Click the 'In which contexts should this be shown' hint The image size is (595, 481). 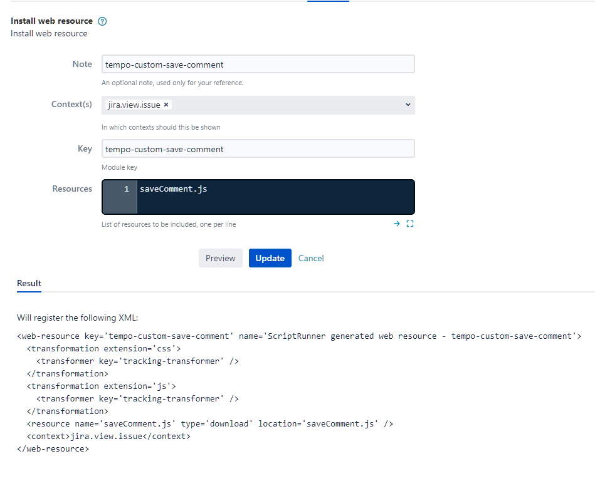click(x=161, y=127)
